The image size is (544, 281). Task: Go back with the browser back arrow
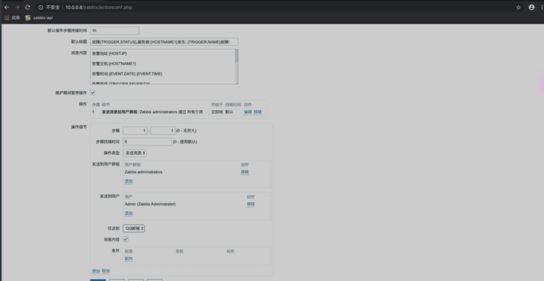[x=7, y=7]
